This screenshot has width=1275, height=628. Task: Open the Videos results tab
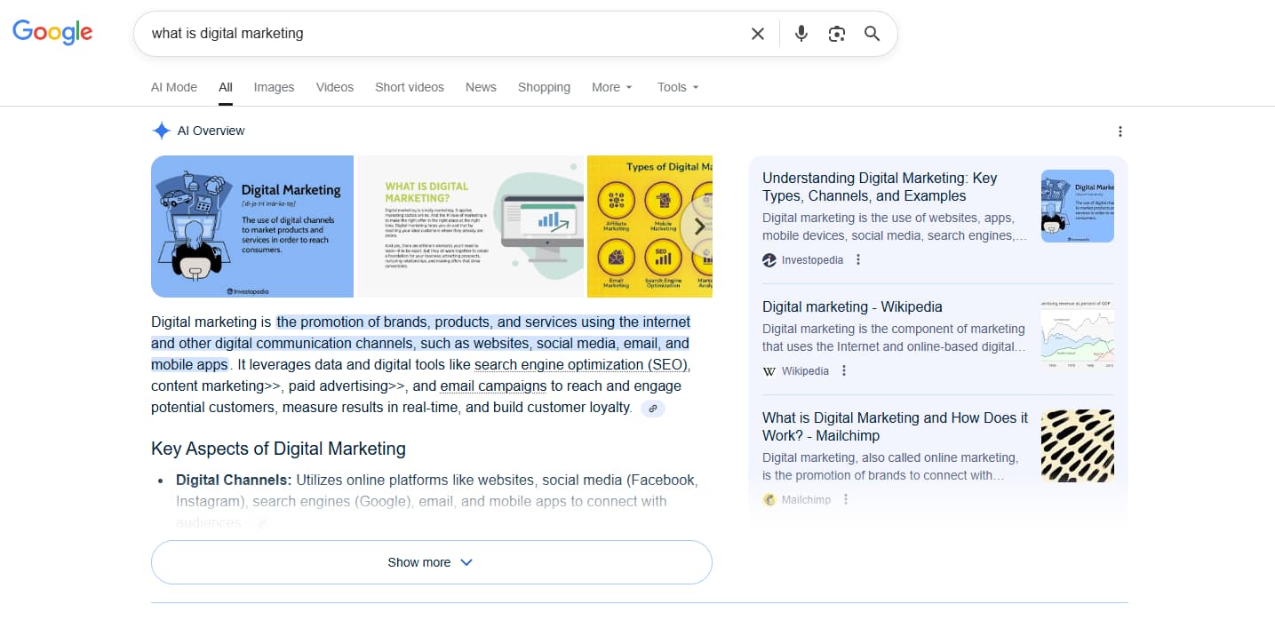(335, 87)
